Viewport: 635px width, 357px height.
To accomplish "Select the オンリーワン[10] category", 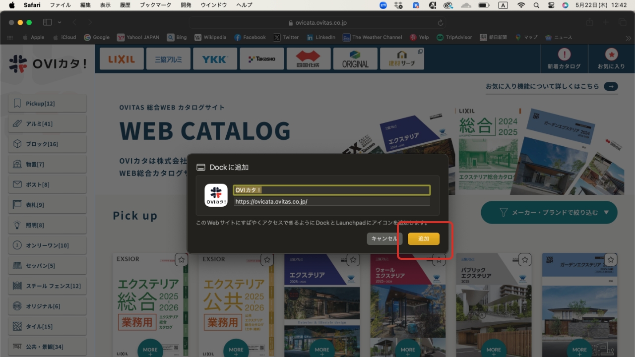I will point(47,245).
